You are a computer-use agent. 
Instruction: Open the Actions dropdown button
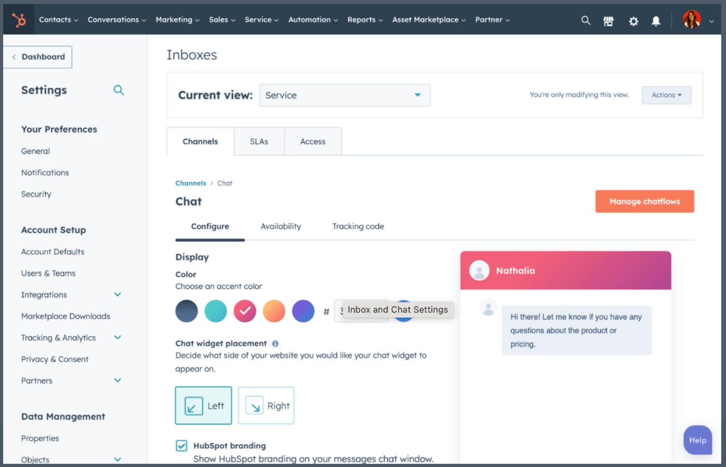pyautogui.click(x=666, y=95)
